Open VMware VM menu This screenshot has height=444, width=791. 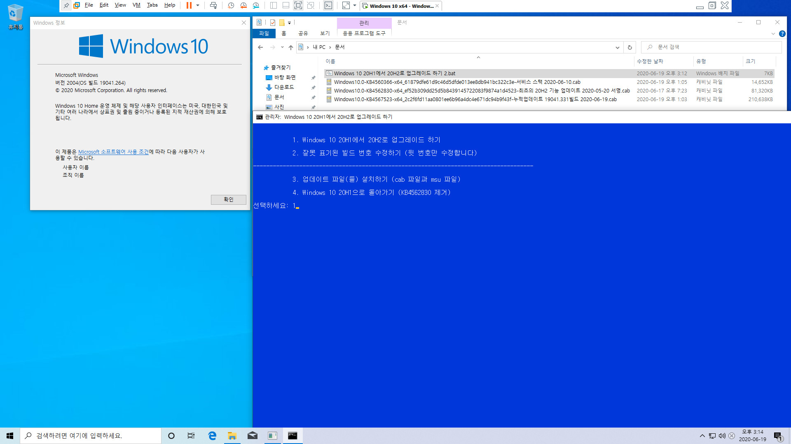pos(136,5)
